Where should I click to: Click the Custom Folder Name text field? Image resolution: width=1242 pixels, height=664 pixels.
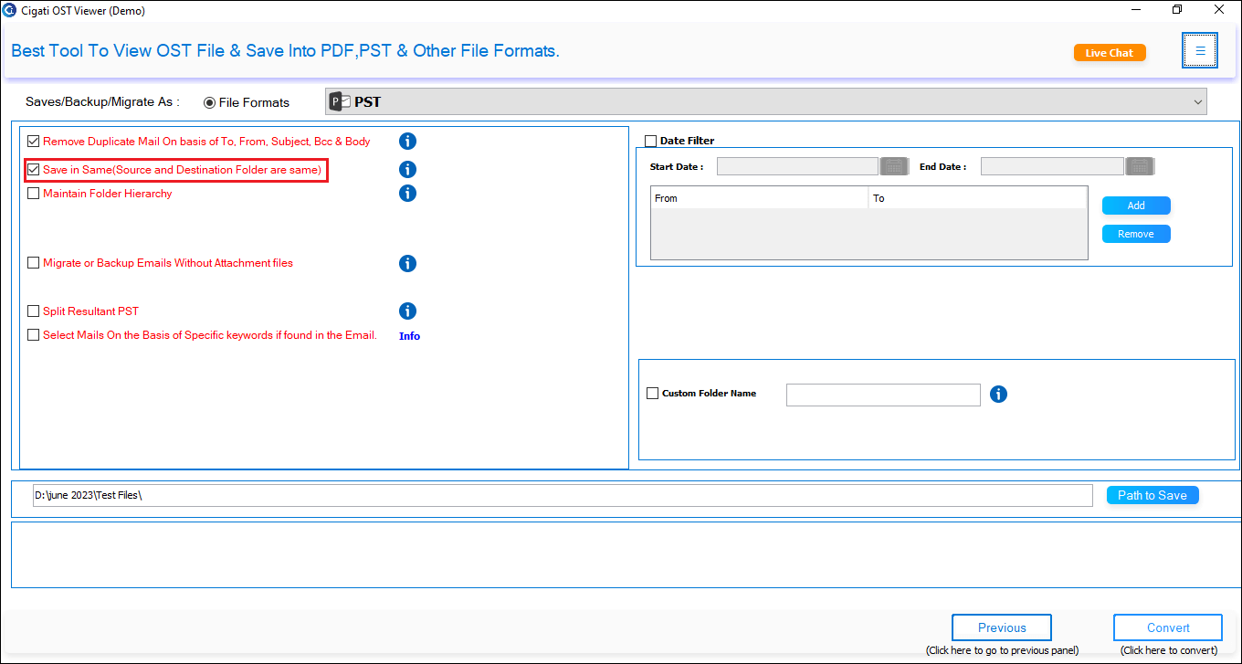tap(883, 395)
